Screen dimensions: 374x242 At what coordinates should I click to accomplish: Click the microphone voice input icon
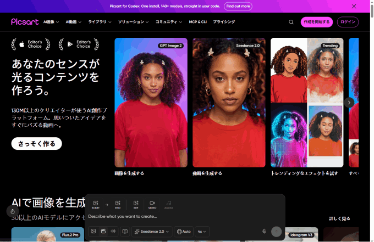[265, 231]
